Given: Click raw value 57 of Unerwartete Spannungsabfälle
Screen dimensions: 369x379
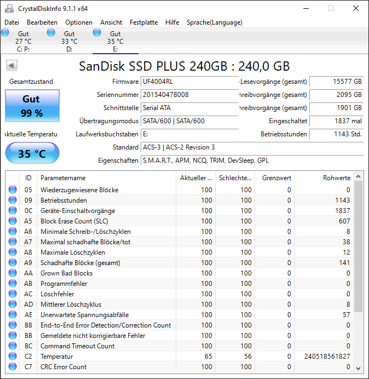Looking at the screenshot, I should coord(347,315).
